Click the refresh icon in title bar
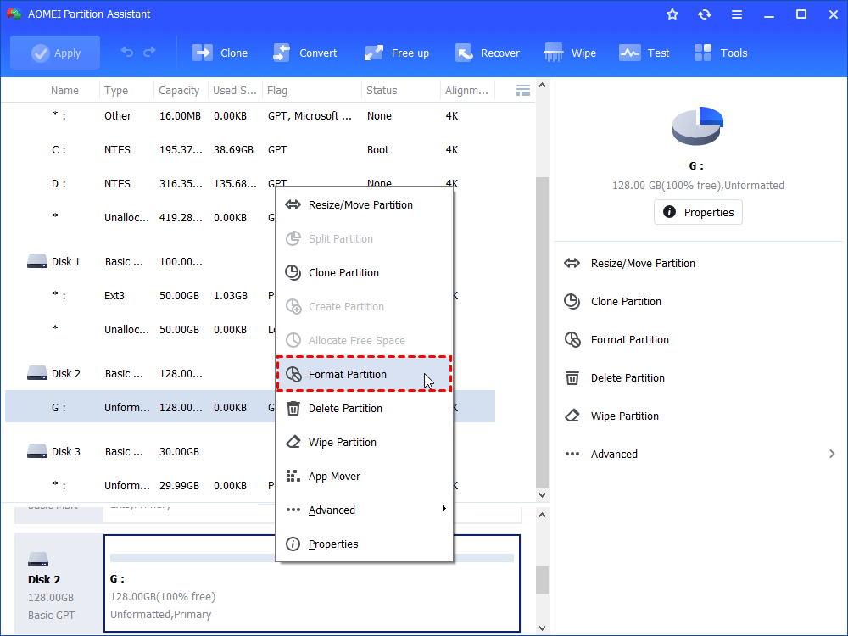The height and width of the screenshot is (636, 848). click(x=705, y=14)
